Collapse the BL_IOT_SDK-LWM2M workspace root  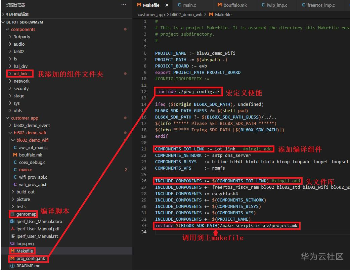[x=25, y=22]
